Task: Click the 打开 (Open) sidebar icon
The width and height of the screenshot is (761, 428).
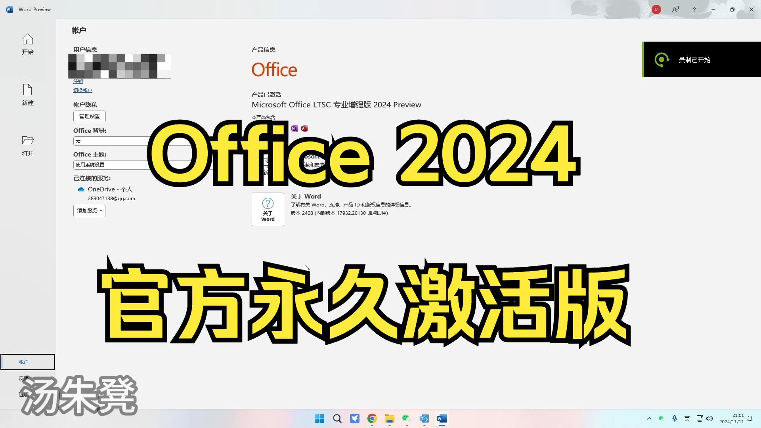Action: (27, 145)
